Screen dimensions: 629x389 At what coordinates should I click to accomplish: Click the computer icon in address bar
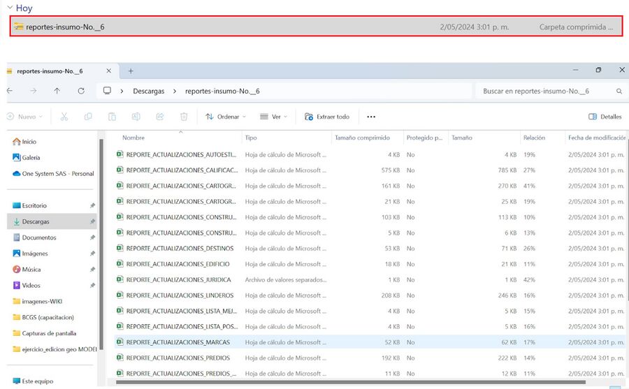[x=107, y=91]
